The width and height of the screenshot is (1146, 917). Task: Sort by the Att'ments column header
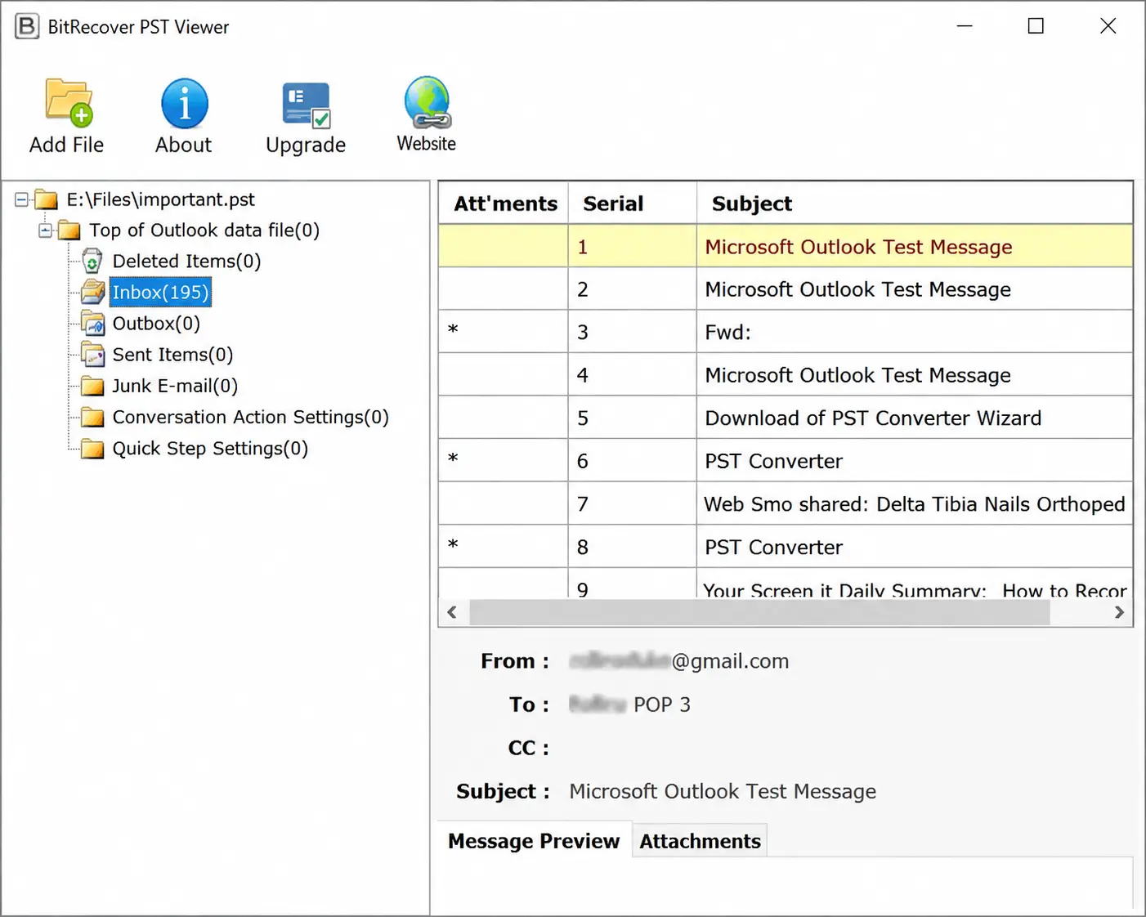click(504, 204)
